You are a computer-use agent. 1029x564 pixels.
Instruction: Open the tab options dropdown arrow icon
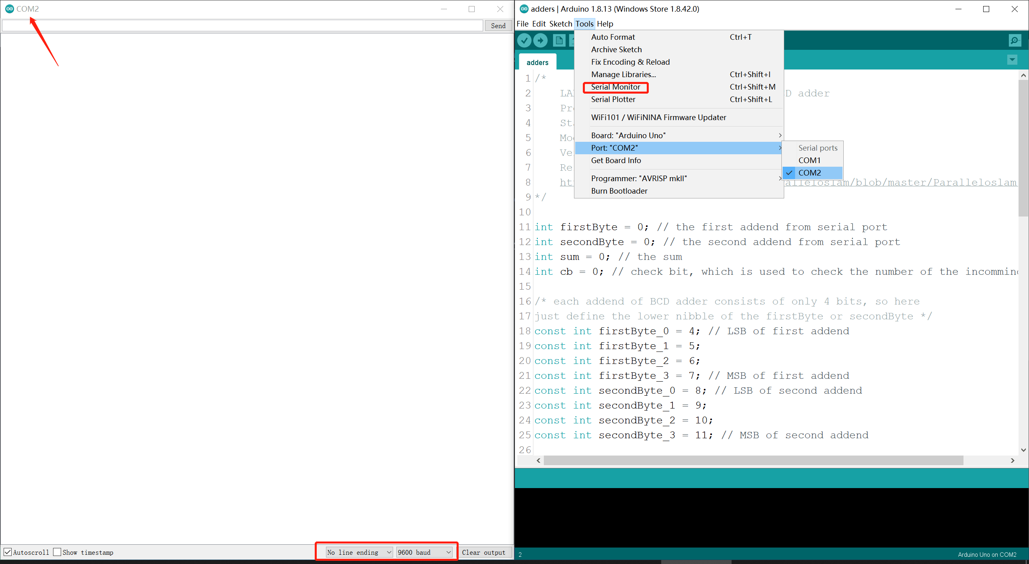[x=1012, y=60]
